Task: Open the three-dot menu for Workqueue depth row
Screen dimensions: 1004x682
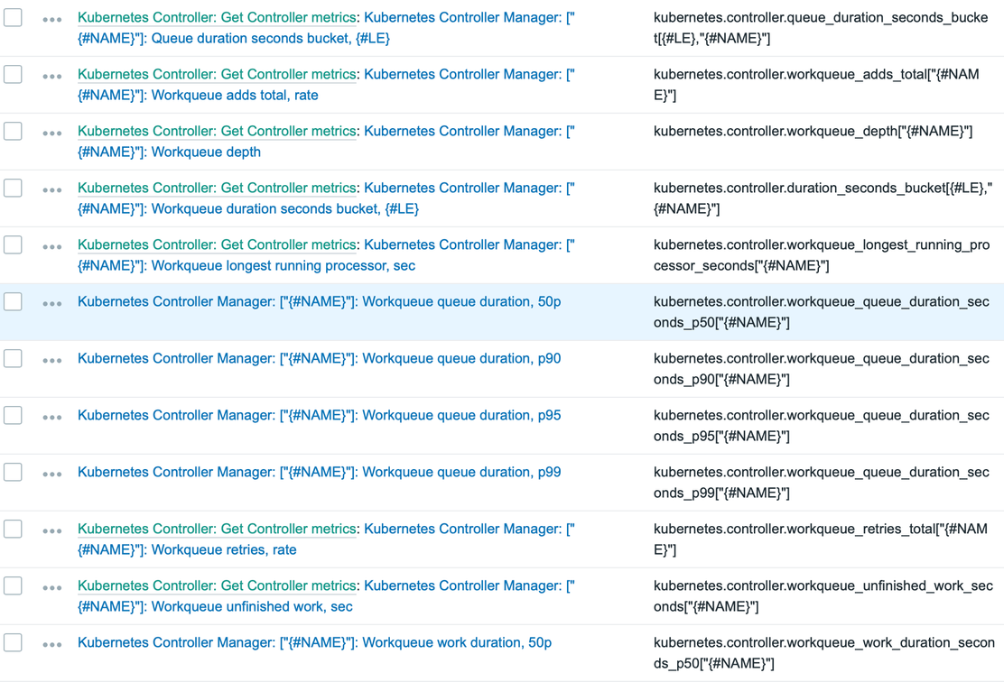Action: coord(51,134)
